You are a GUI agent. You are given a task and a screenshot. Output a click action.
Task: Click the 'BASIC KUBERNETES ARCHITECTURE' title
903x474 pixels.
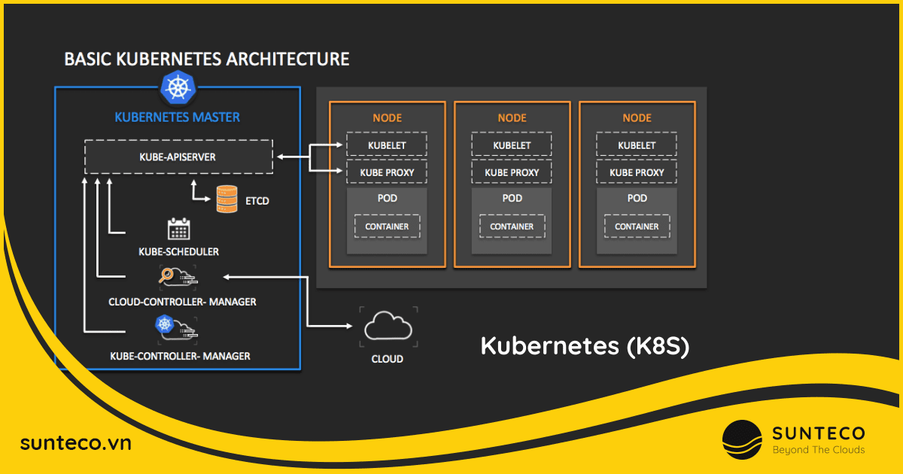[x=207, y=59]
